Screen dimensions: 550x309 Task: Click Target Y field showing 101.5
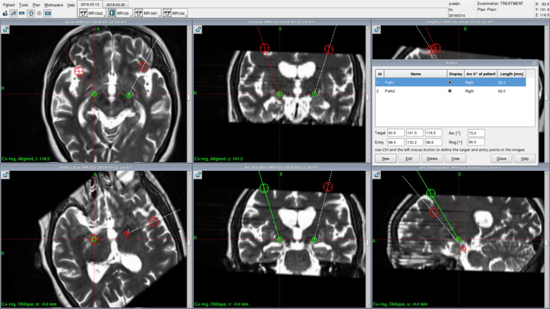(414, 133)
